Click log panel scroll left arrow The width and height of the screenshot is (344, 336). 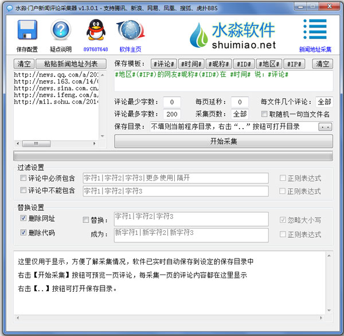point(18,318)
